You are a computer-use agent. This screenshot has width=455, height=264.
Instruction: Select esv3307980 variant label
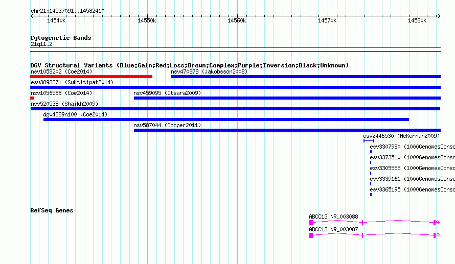413,147
